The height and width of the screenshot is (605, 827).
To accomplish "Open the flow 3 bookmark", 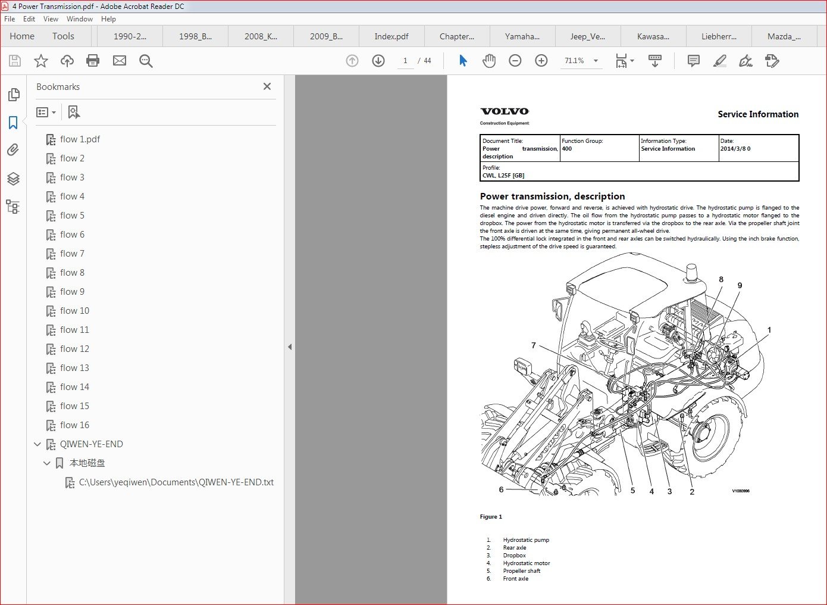I will (72, 177).
